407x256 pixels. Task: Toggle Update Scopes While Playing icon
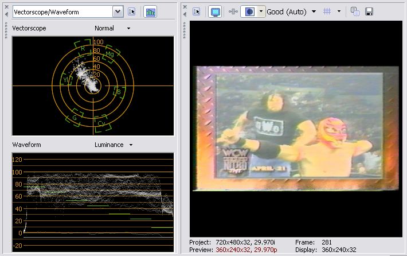click(x=150, y=12)
